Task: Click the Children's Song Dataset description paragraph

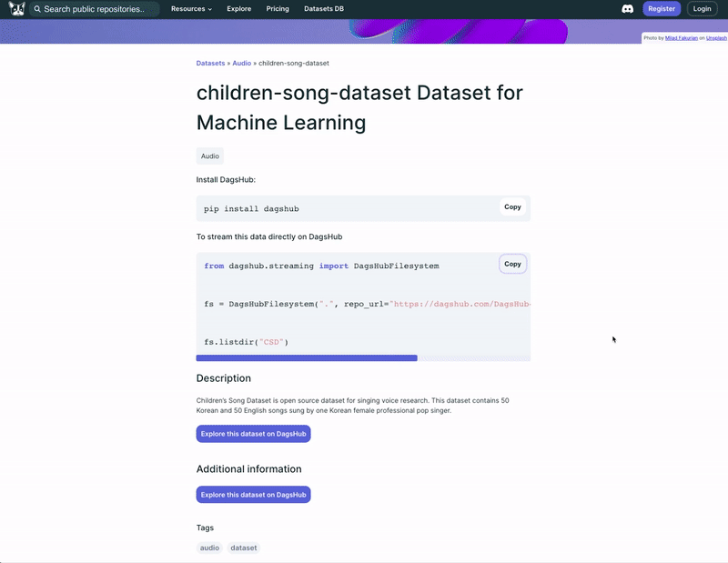Action: click(x=352, y=405)
